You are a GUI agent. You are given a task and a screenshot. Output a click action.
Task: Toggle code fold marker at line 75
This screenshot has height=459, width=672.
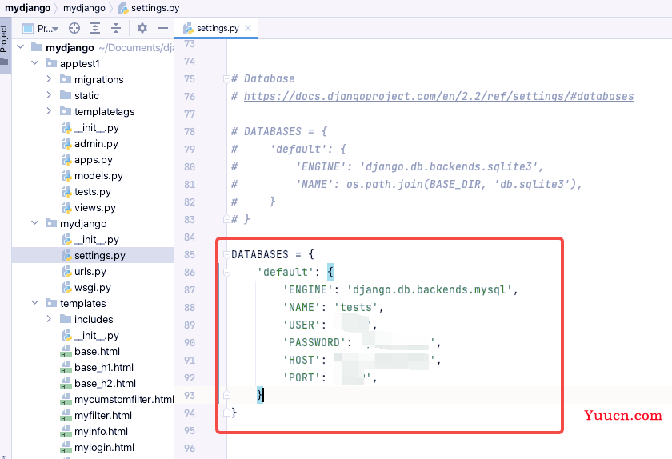click(x=226, y=79)
